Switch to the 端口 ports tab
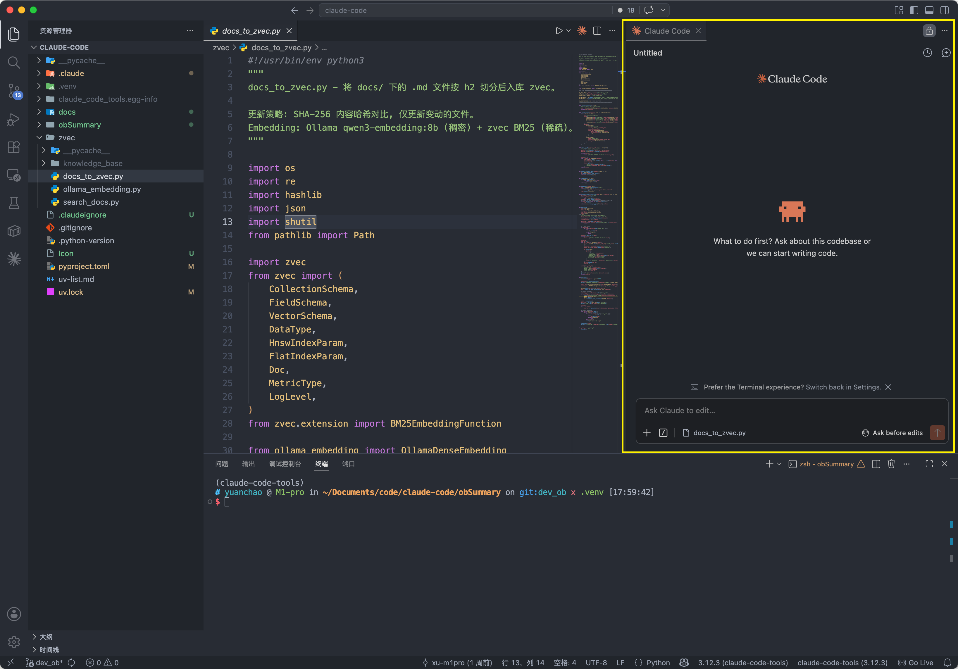The height and width of the screenshot is (669, 958). pyautogui.click(x=348, y=464)
